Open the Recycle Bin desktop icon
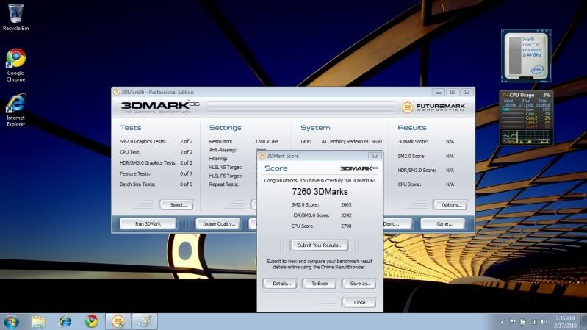Screen dimensions: 587x330 coord(15,15)
